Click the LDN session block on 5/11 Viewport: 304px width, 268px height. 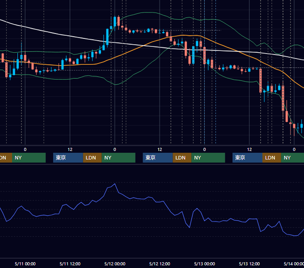[92, 158]
